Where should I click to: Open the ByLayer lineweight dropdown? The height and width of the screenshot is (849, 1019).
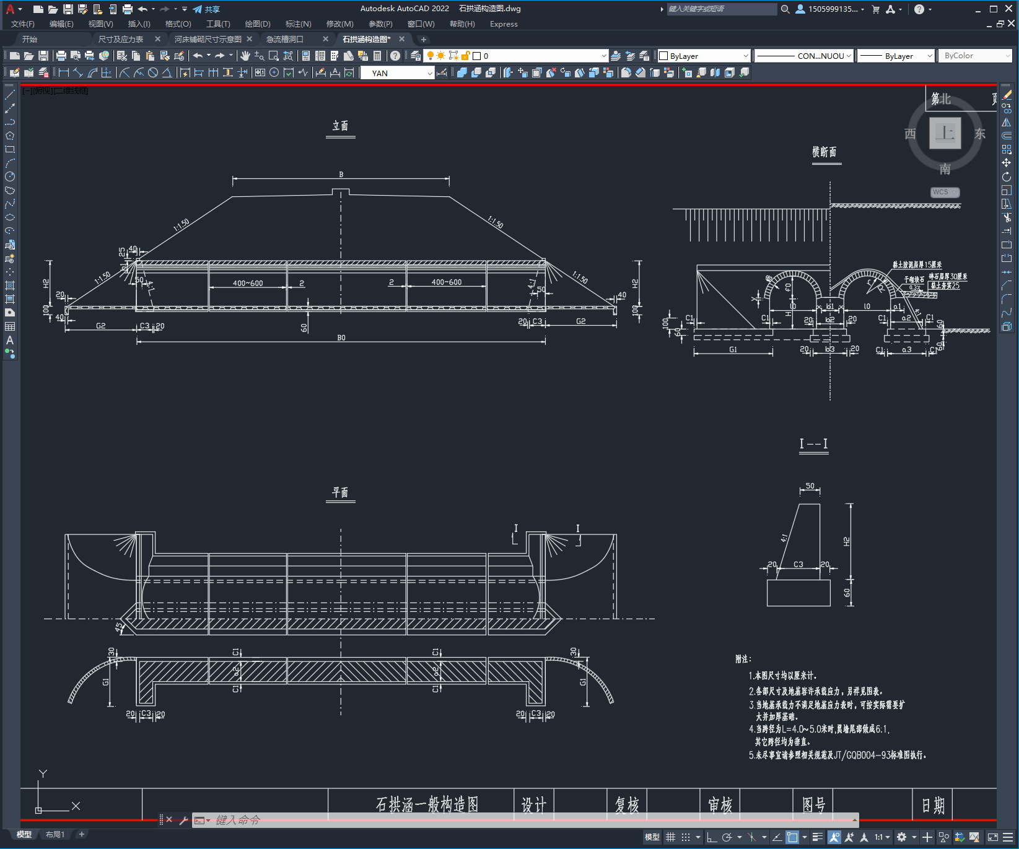click(x=896, y=56)
